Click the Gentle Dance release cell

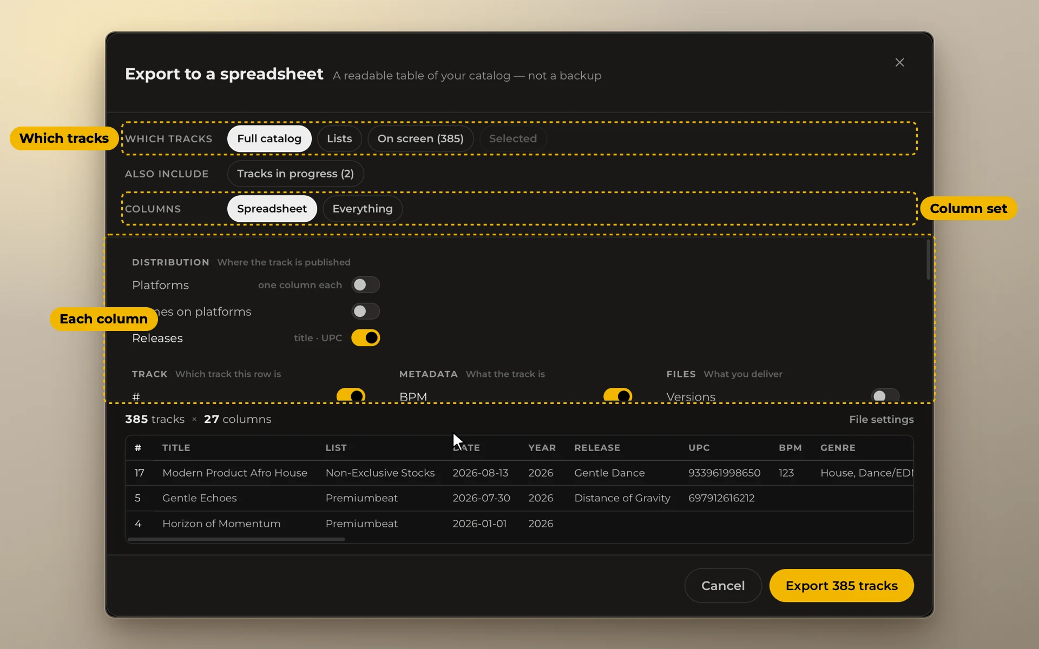[x=609, y=473]
